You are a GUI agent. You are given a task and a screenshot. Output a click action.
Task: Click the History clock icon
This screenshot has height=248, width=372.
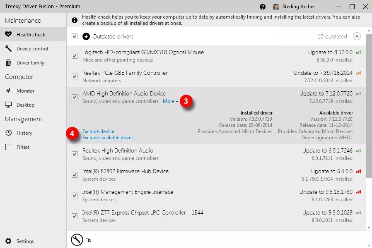pos(8,133)
